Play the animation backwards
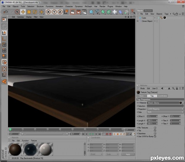The image size is (185, 162). coord(90,134)
